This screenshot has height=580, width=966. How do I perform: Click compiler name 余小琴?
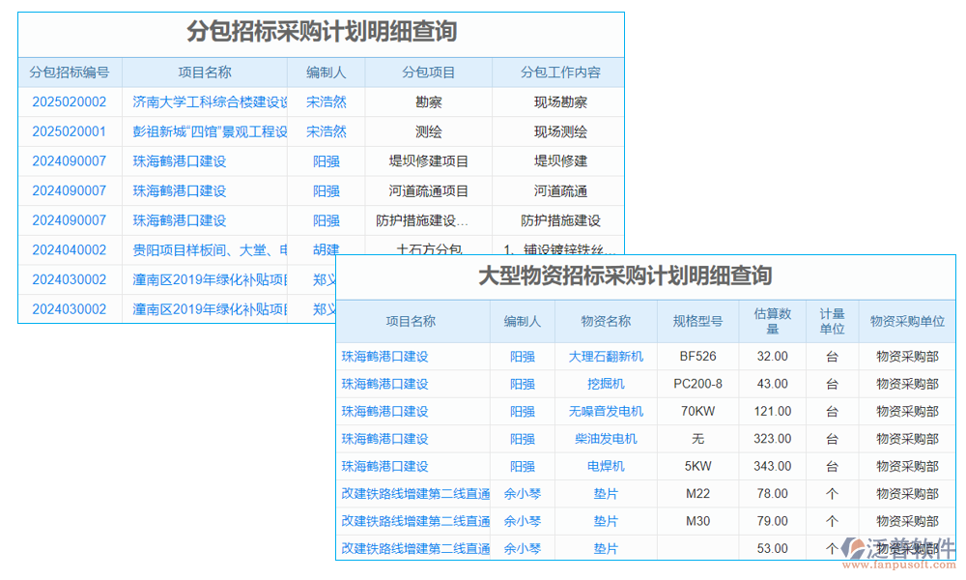(x=522, y=494)
